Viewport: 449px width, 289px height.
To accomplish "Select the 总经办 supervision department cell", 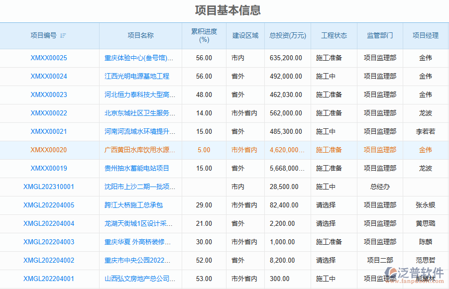I will pyautogui.click(x=380, y=187).
